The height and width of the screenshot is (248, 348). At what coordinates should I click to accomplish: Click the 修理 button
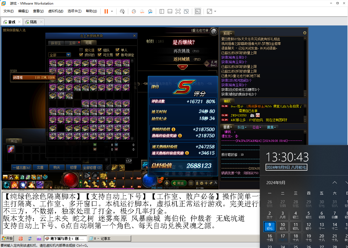(73, 167)
